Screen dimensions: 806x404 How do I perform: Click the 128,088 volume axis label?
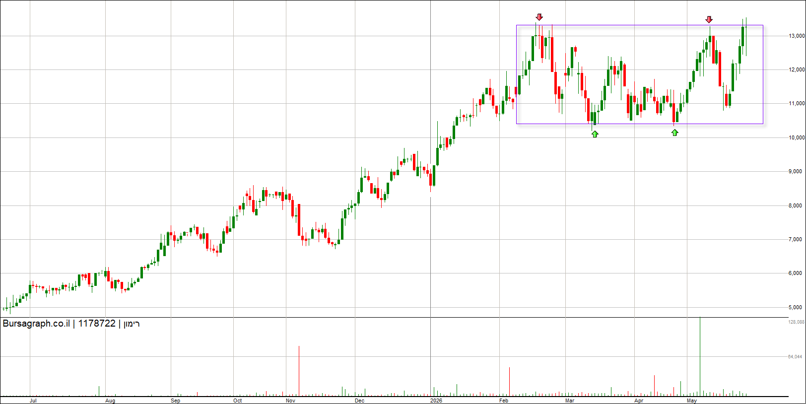(x=796, y=322)
